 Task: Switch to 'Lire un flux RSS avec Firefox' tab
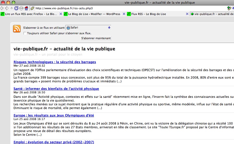31,14
